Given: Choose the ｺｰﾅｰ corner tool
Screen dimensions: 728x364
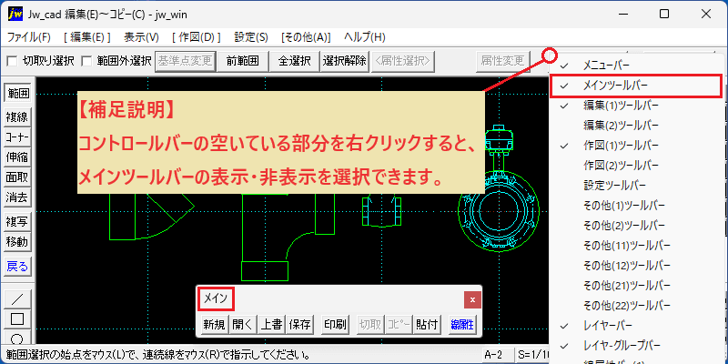Looking at the screenshot, I should tap(17, 137).
